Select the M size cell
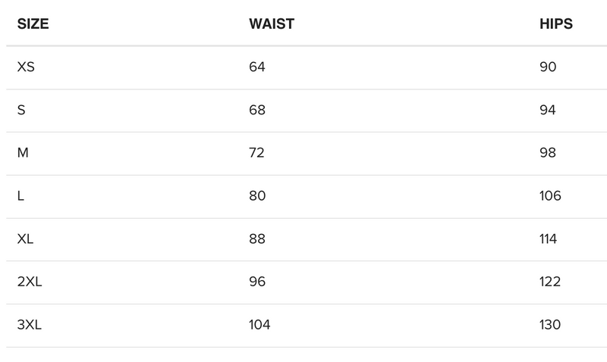The image size is (607, 362). coord(23,153)
